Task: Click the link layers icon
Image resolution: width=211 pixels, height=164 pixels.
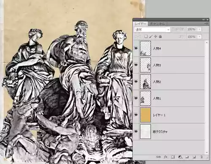Action: tap(158, 157)
